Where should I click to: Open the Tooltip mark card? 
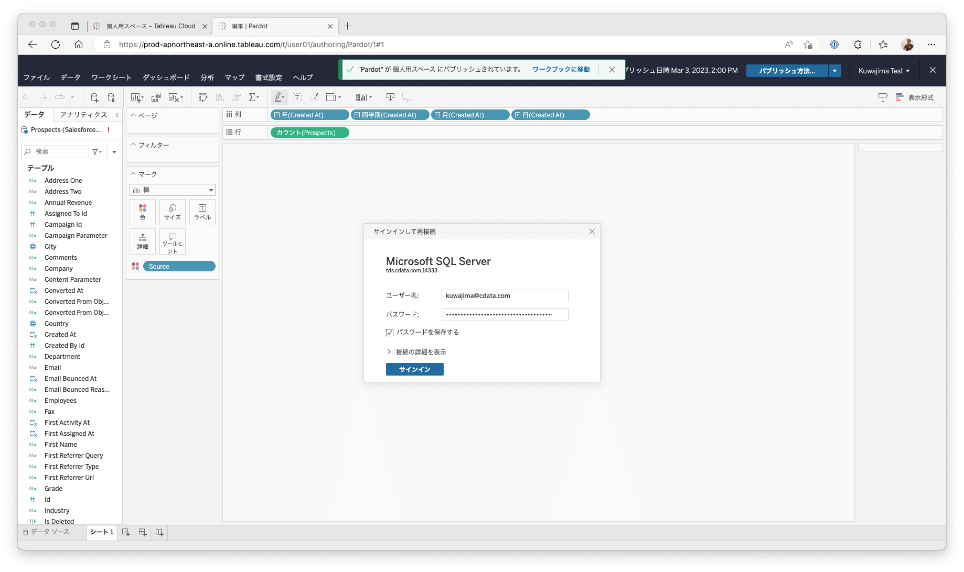[173, 241]
